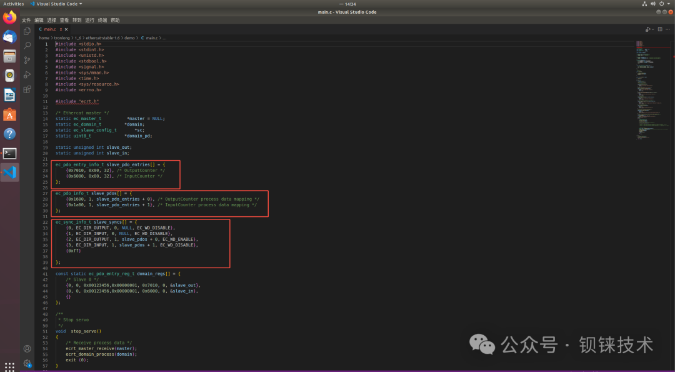Open the Visual Studio Code app menu
Viewport: 675px width, 372px height.
pyautogui.click(x=56, y=4)
